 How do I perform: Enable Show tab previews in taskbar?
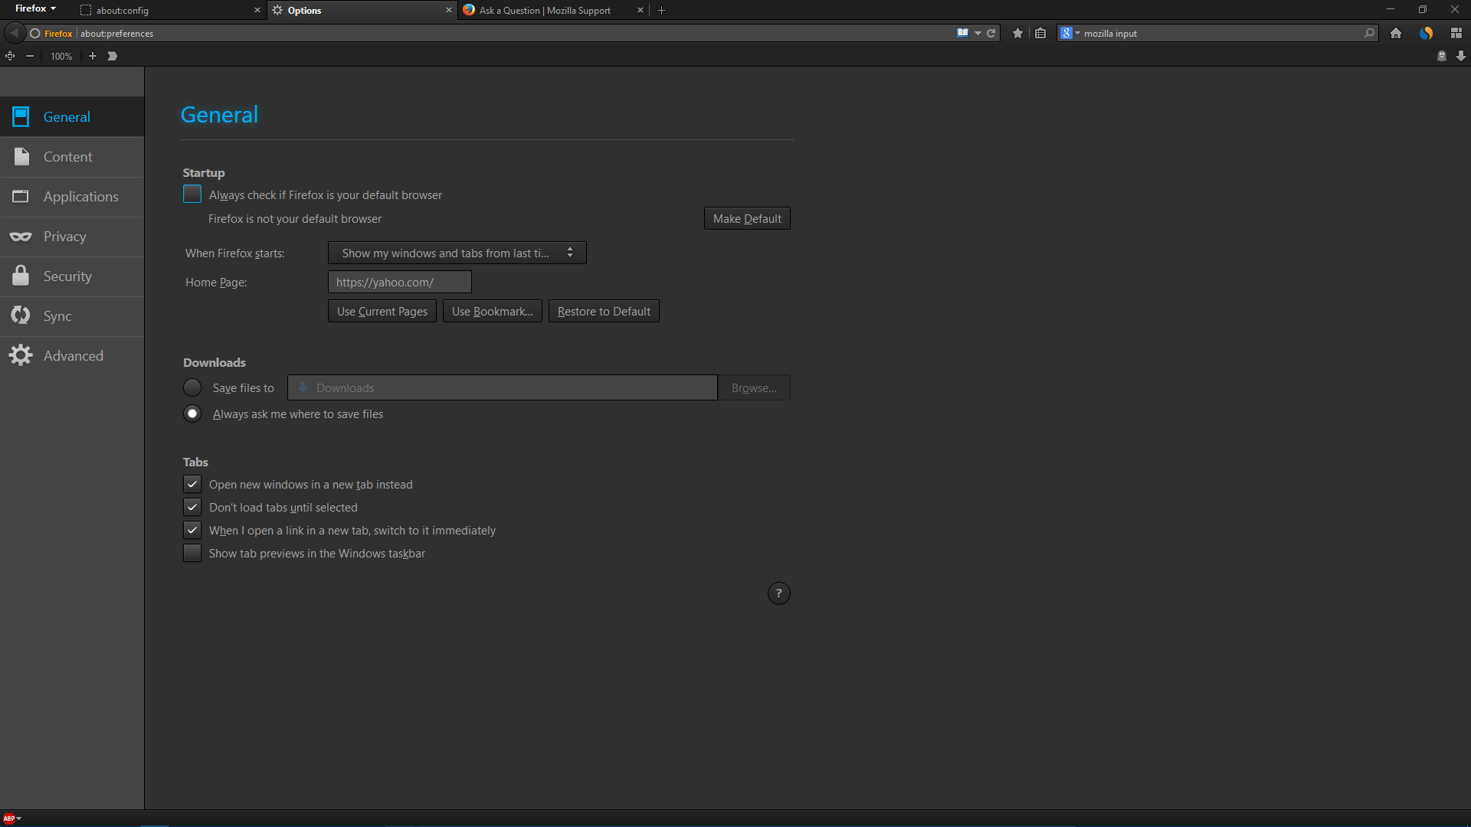click(x=192, y=553)
